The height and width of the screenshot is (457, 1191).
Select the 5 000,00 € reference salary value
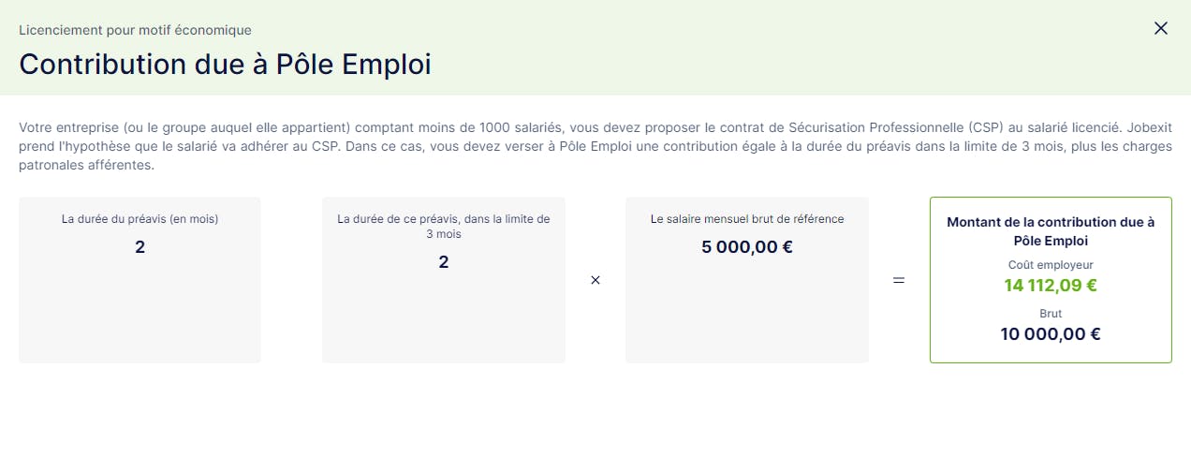(747, 247)
